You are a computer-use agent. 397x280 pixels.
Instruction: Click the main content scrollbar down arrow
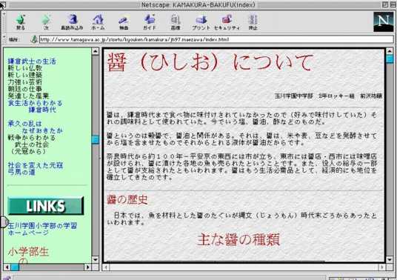point(390,259)
